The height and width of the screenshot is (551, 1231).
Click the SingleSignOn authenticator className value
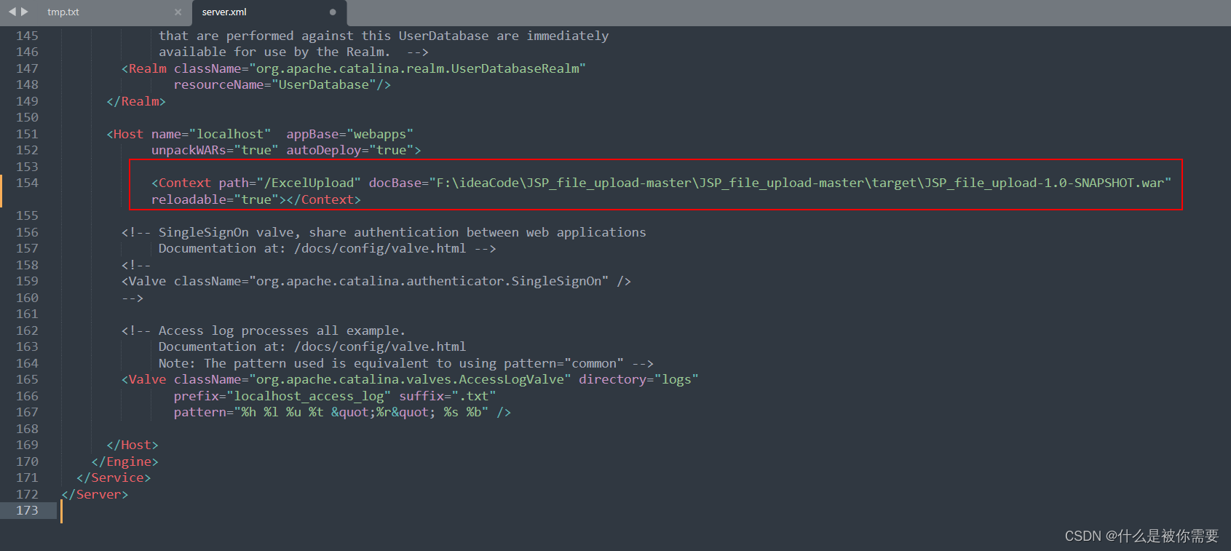click(x=429, y=281)
